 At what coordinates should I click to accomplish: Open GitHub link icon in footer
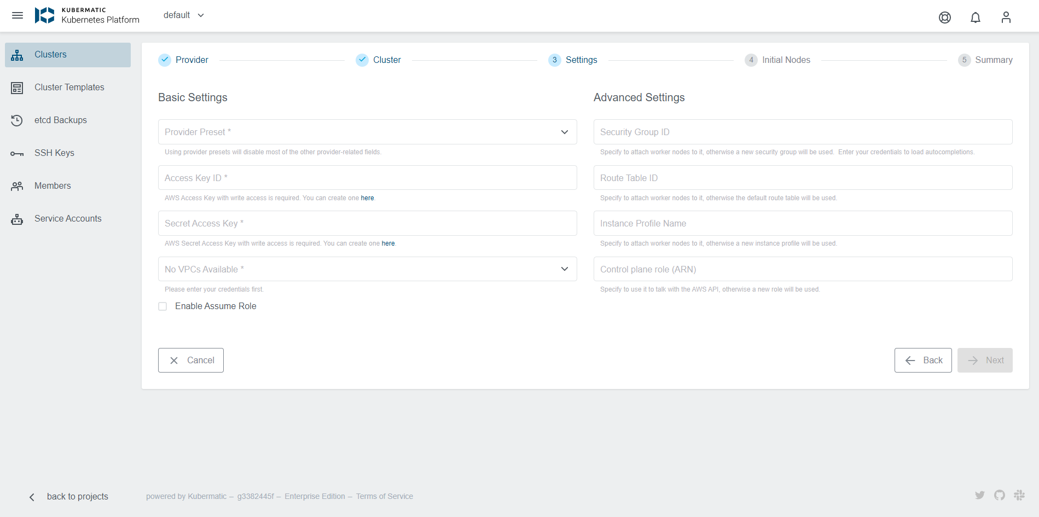[x=999, y=495]
